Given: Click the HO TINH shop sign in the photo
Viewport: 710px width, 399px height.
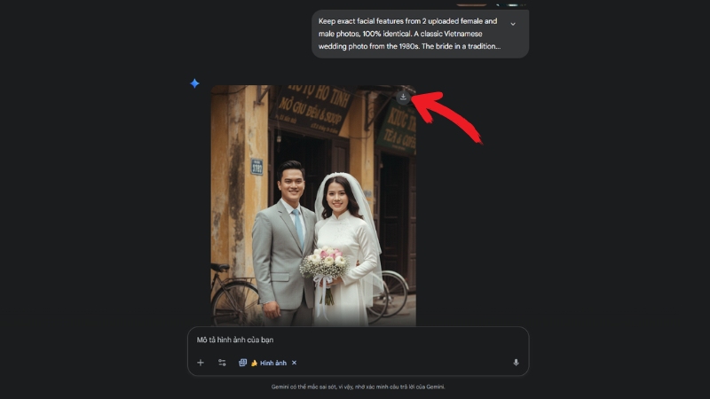Looking at the screenshot, I should point(312,108).
